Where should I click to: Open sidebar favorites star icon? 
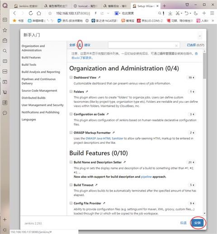pyautogui.click(x=5, y=30)
